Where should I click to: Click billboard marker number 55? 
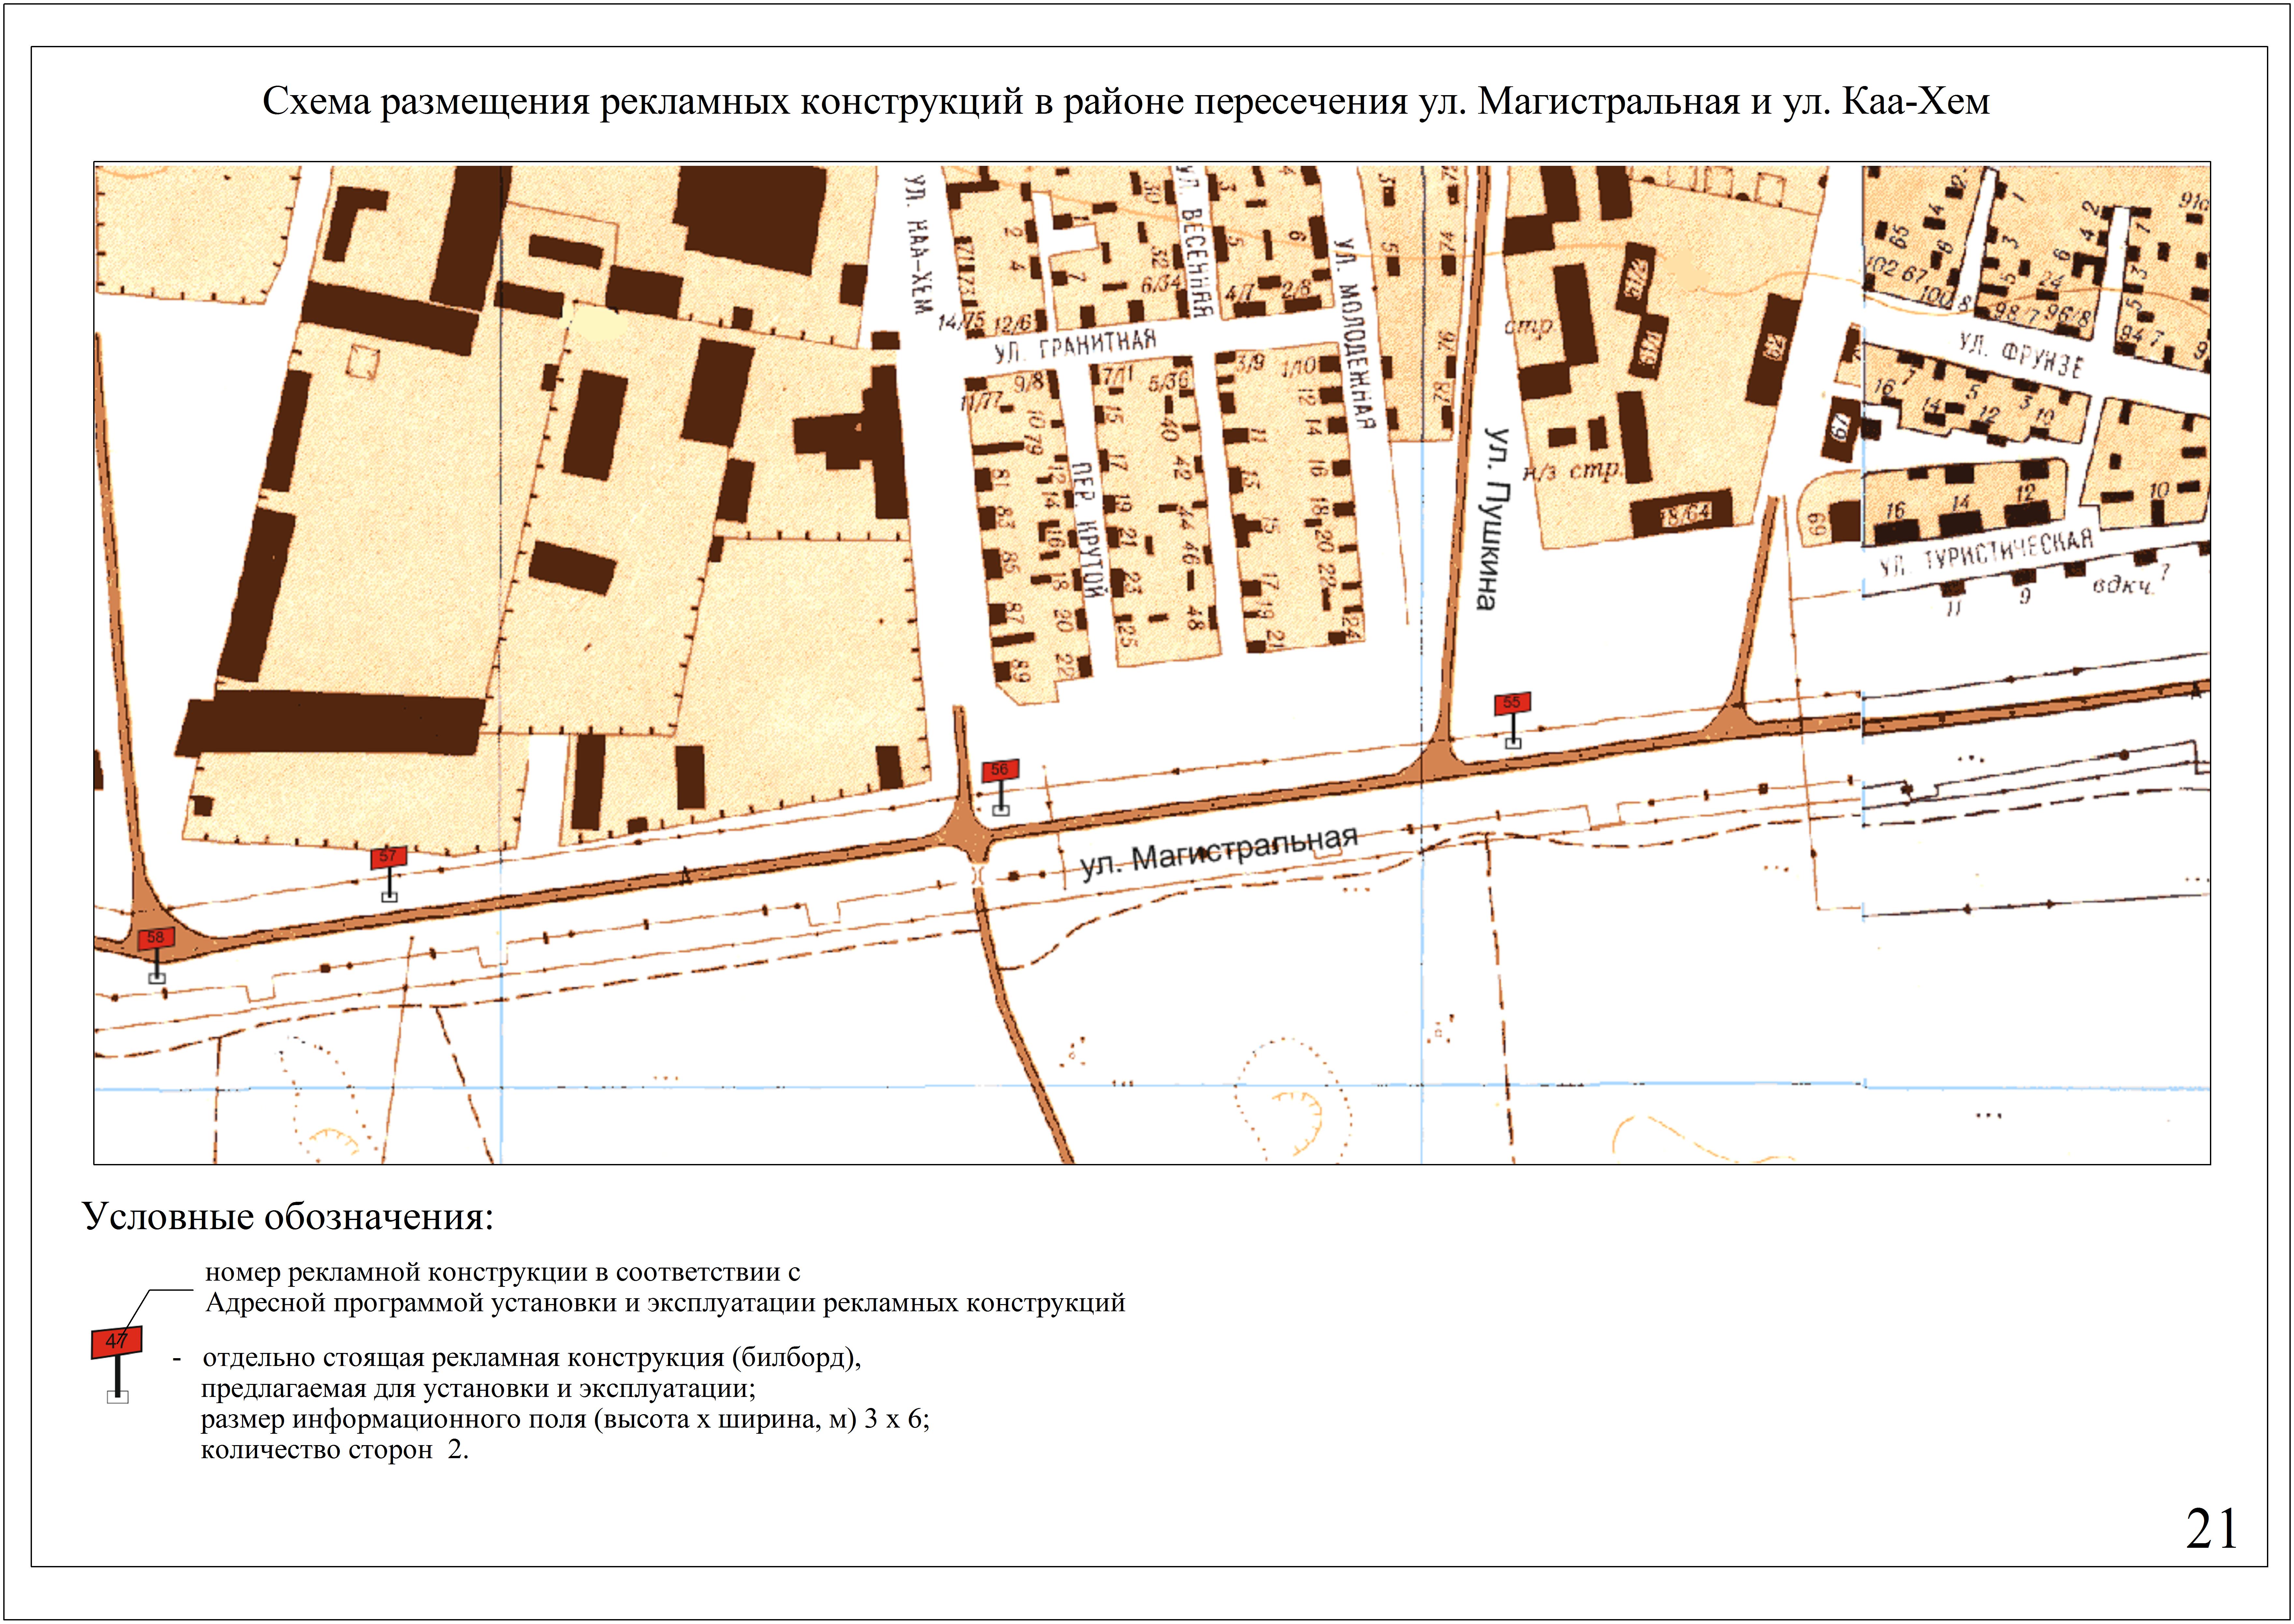click(1512, 720)
